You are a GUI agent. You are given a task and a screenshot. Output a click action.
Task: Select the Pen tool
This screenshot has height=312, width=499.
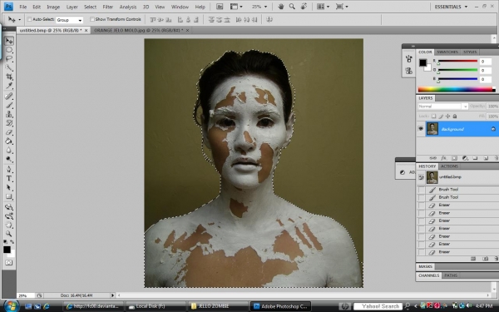[9, 170]
